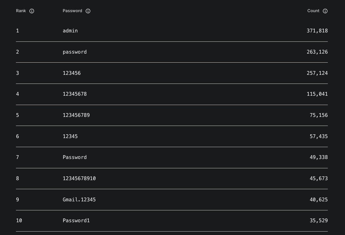Select capitalized 'Password' entry in row 7
Image resolution: width=345 pixels, height=235 pixels.
point(75,157)
